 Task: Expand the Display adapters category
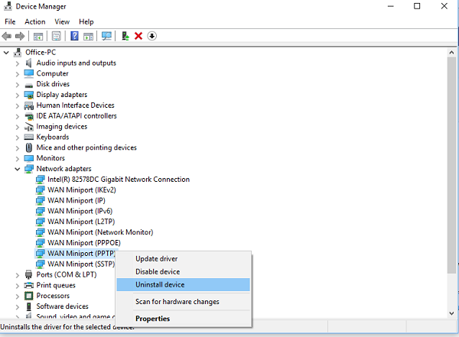pyautogui.click(x=18, y=96)
